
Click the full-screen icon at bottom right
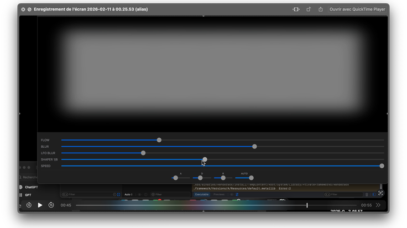point(380,193)
